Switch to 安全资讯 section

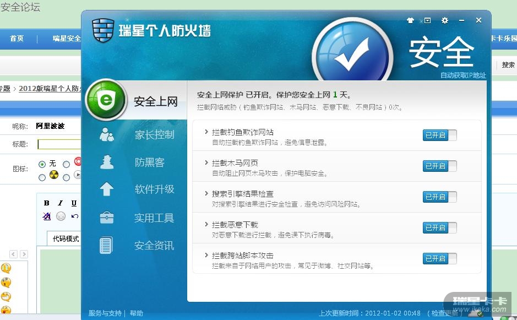pos(154,246)
